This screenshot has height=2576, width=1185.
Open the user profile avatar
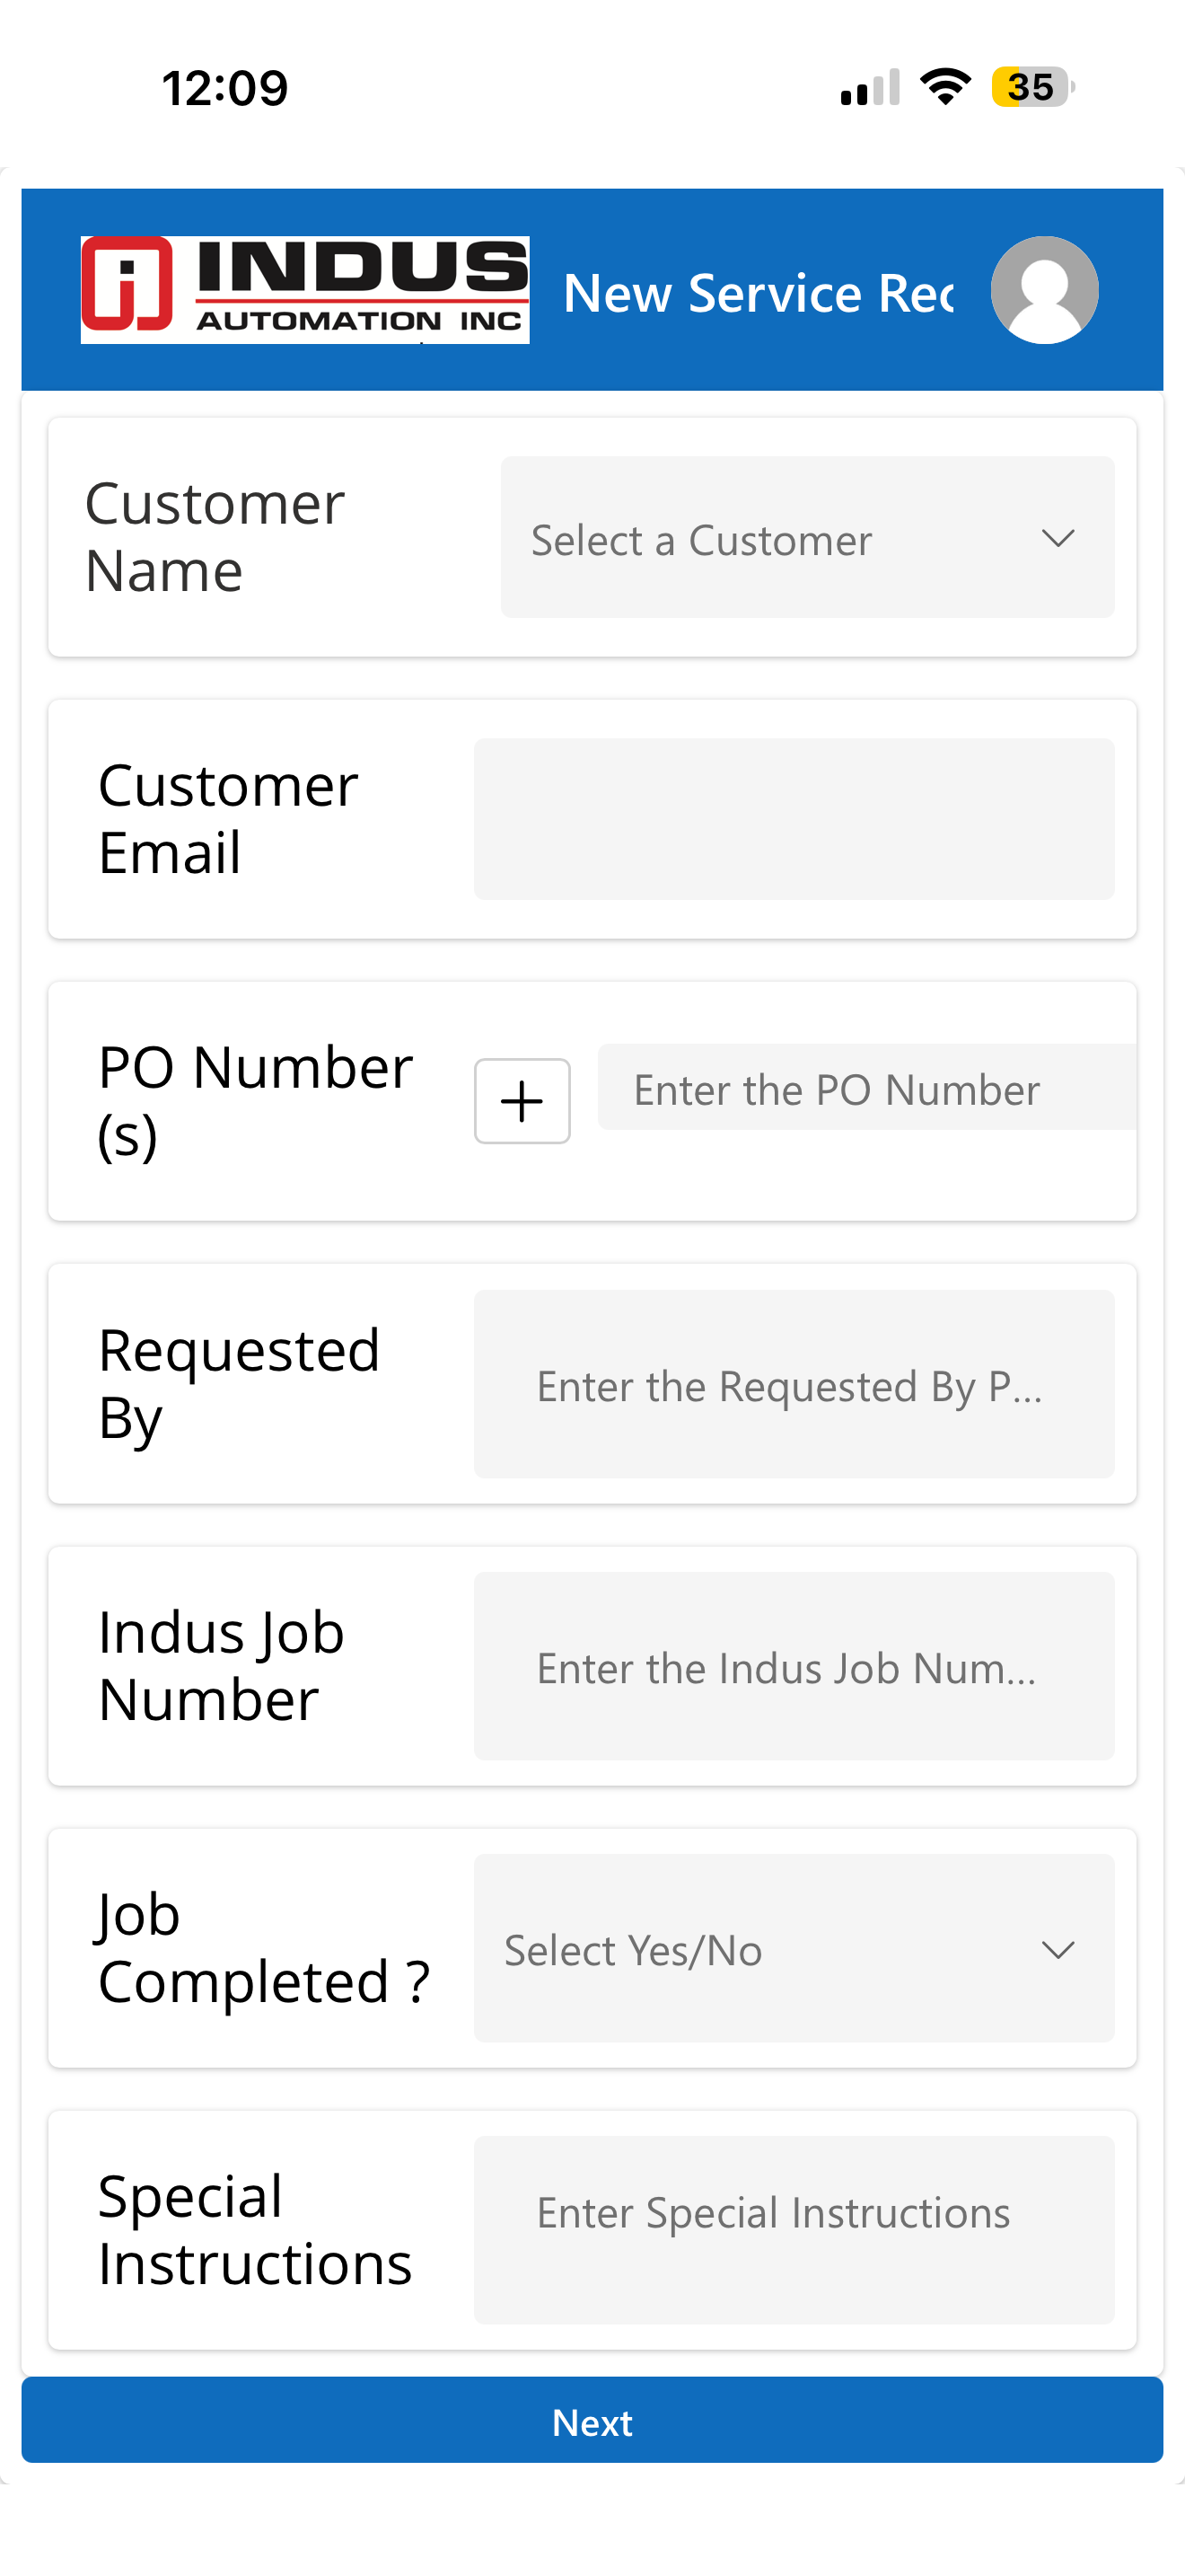1044,290
